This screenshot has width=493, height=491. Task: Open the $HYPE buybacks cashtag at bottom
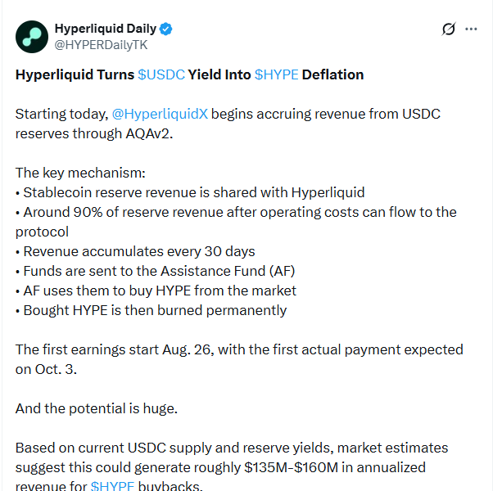[112, 485]
